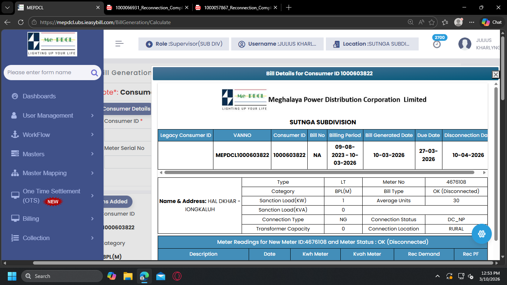Open File Explorer from the taskbar
The height and width of the screenshot is (285, 507).
point(128,276)
